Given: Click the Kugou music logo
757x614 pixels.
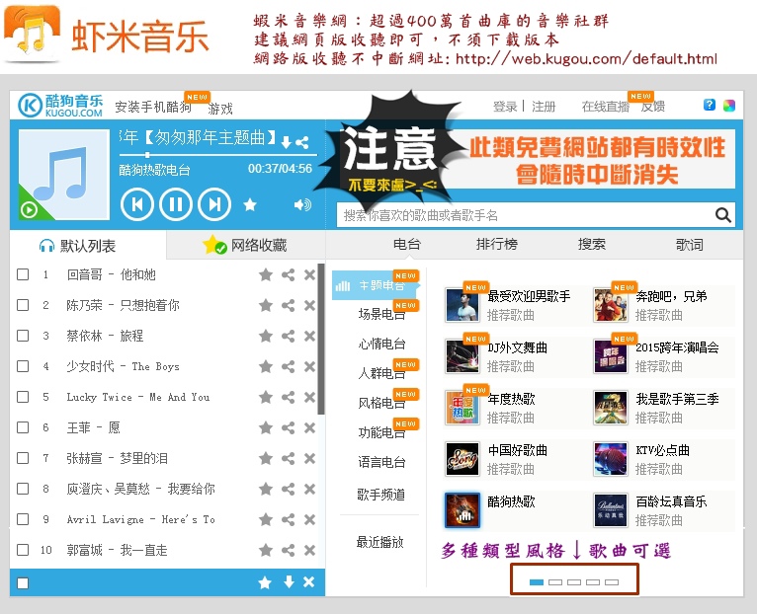Looking at the screenshot, I should [x=60, y=106].
